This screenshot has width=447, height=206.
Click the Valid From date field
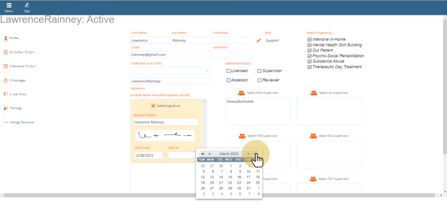coord(148,155)
